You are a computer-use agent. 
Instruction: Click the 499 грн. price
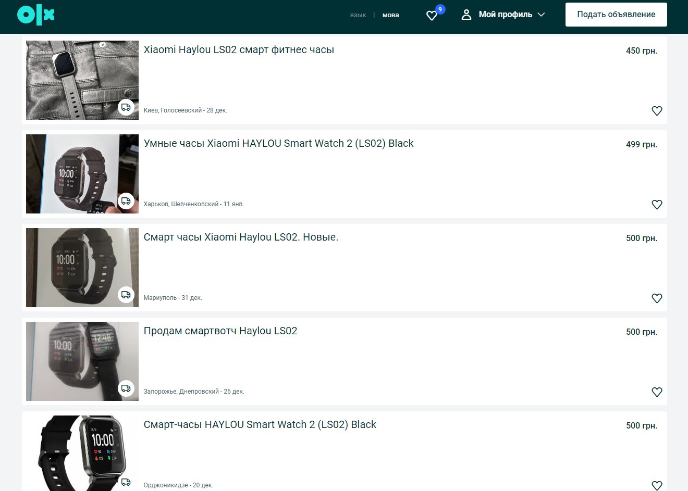[641, 145]
